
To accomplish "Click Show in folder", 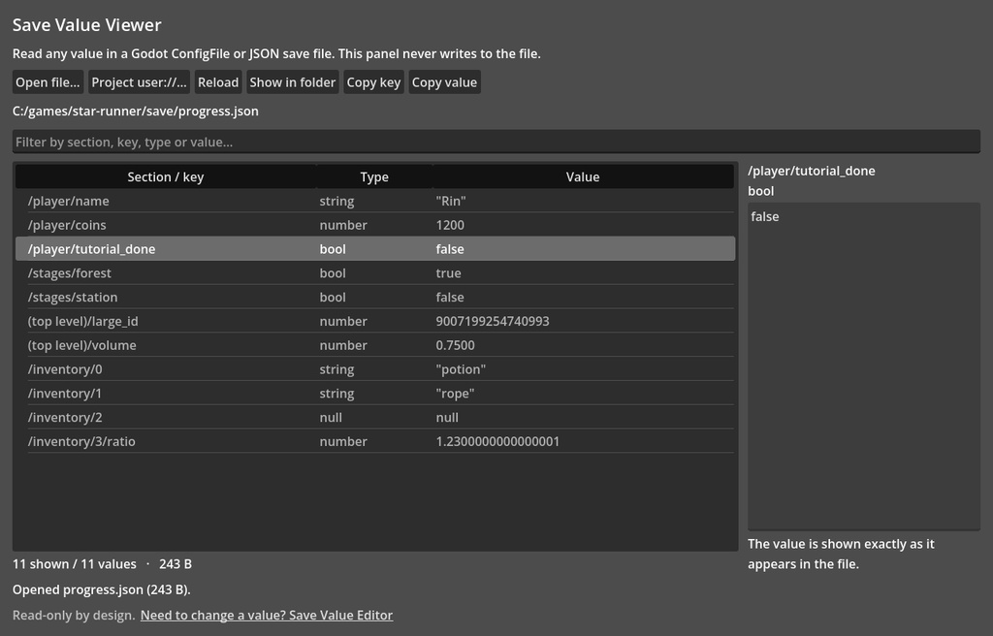I will pyautogui.click(x=293, y=82).
